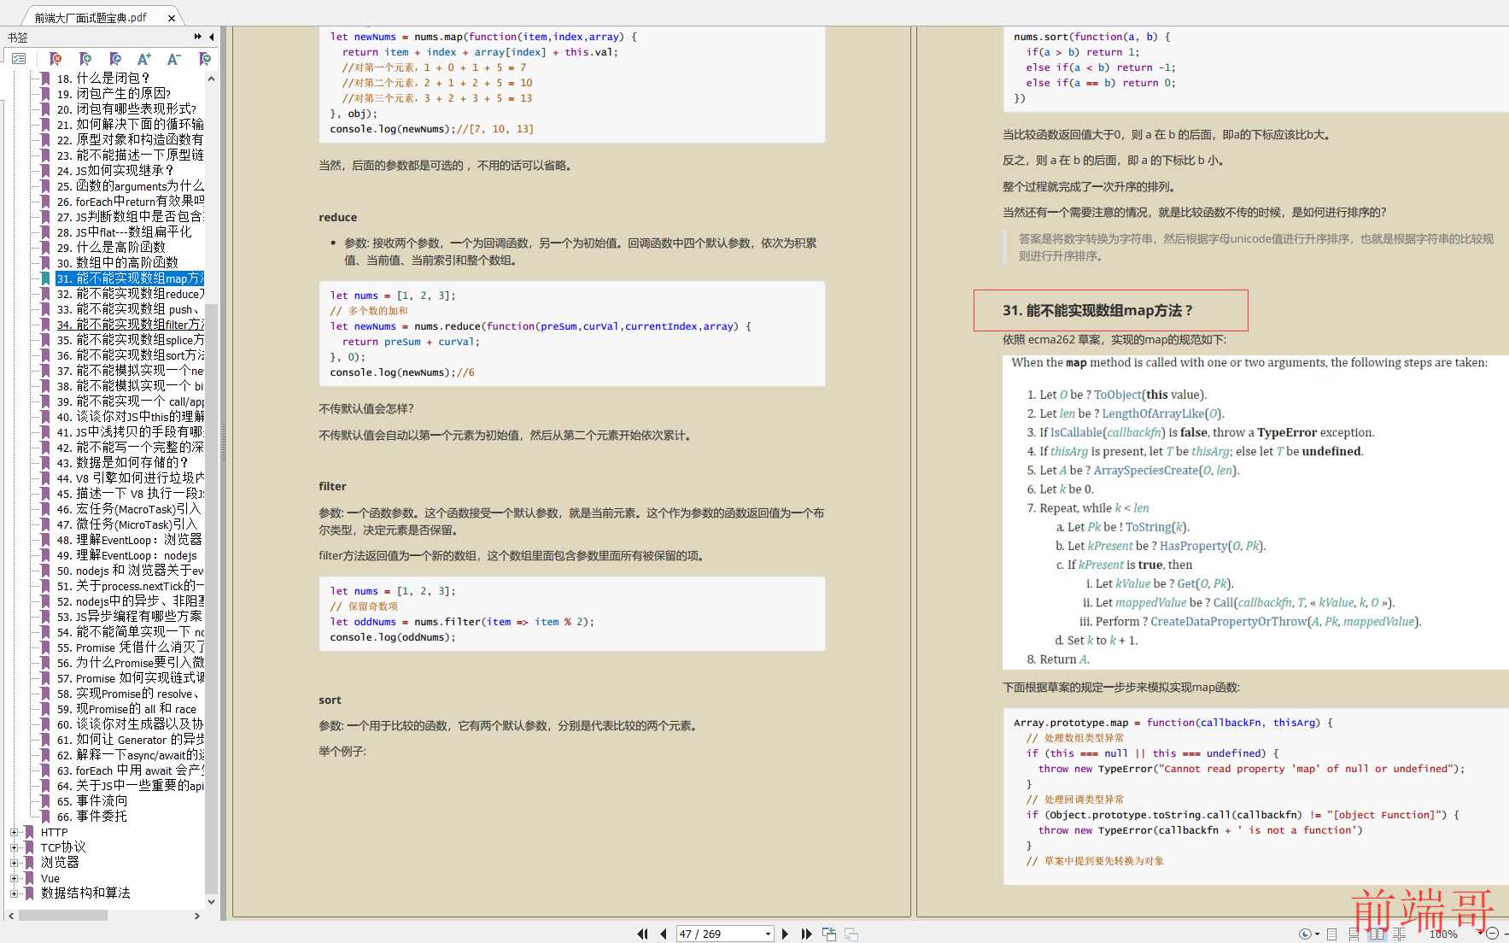Click bookmark panel vertical scrollbar up arrow
1509x943 pixels.
(211, 79)
